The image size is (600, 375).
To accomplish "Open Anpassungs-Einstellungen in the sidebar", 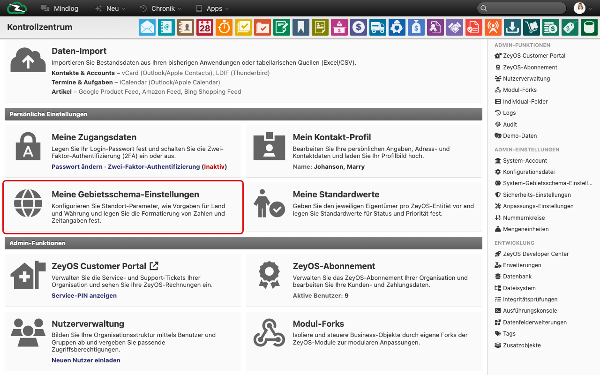I will [534, 206].
